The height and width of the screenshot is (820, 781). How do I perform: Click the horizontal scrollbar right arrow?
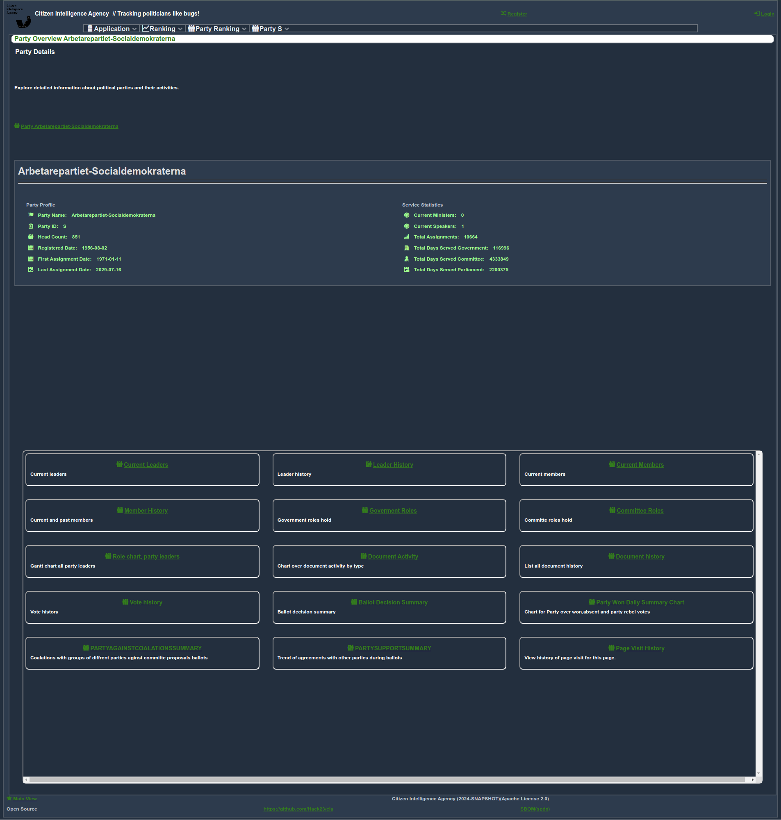click(x=752, y=780)
